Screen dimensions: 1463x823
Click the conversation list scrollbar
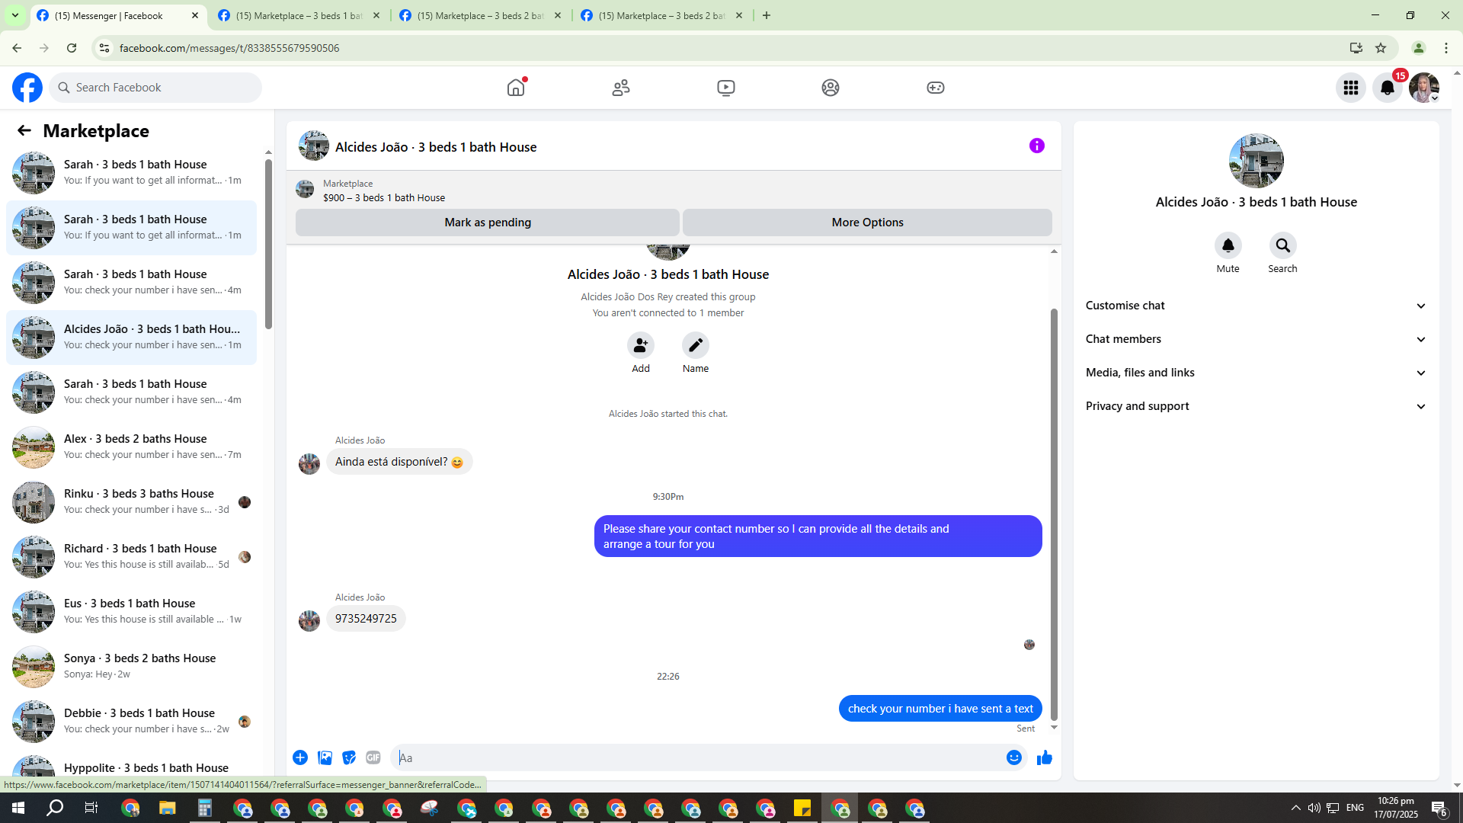(x=268, y=244)
